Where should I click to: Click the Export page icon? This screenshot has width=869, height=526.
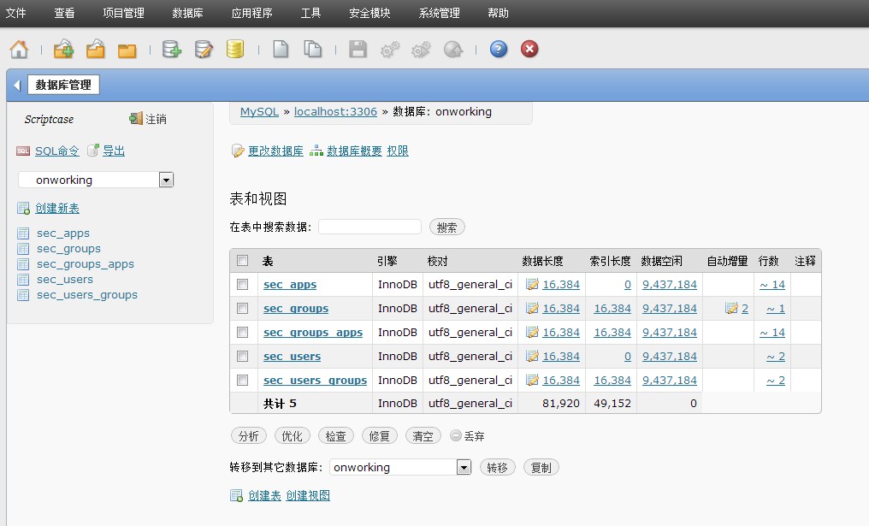coord(93,151)
